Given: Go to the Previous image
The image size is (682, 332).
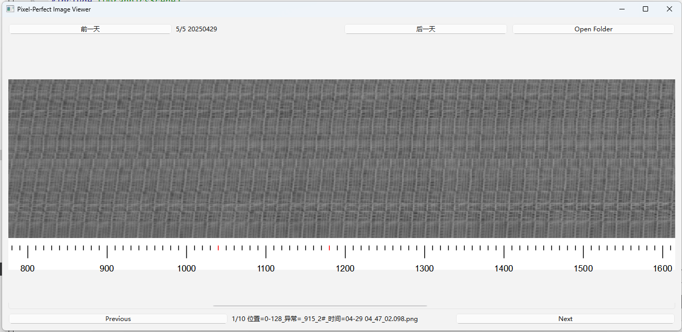Looking at the screenshot, I should 118,318.
